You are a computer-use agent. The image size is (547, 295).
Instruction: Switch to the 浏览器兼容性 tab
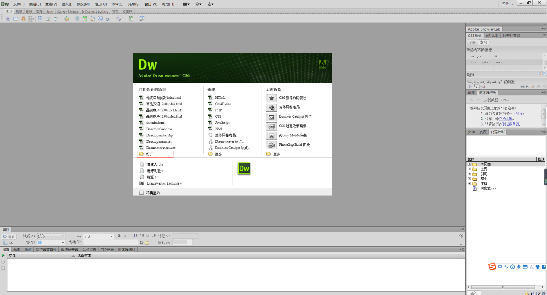pyautogui.click(x=45, y=250)
